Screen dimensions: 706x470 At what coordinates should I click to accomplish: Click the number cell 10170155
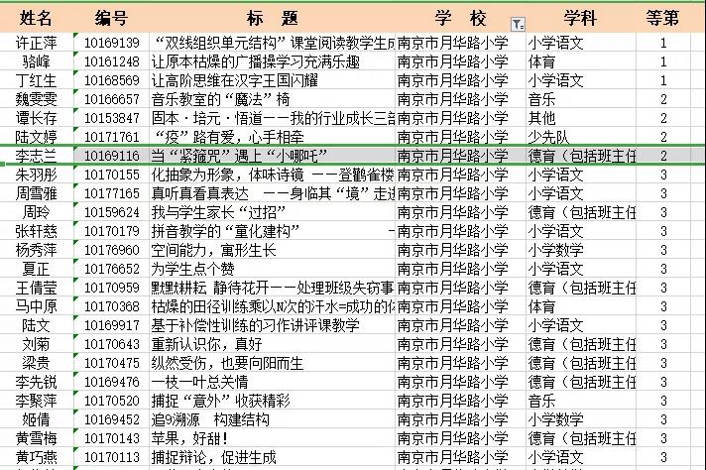(x=112, y=175)
